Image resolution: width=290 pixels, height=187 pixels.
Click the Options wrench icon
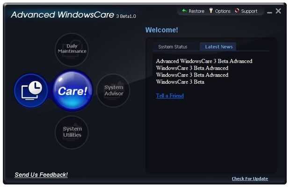coord(211,10)
